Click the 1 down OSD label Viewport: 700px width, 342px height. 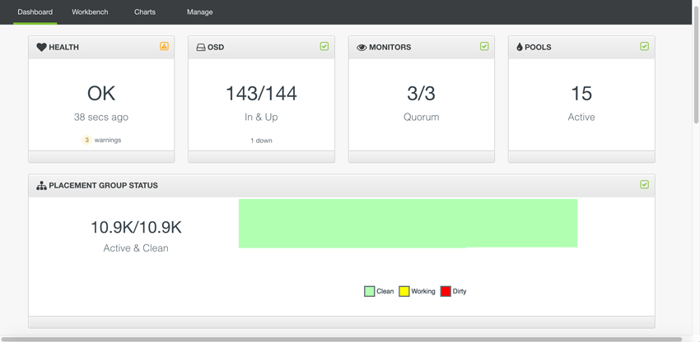coord(261,141)
